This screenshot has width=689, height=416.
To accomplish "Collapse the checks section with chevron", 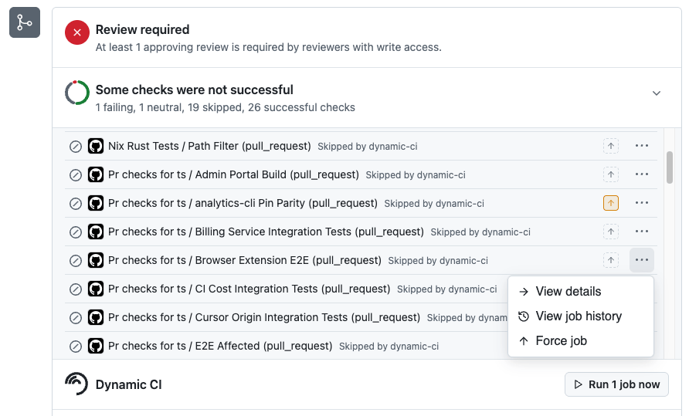I will pos(657,93).
